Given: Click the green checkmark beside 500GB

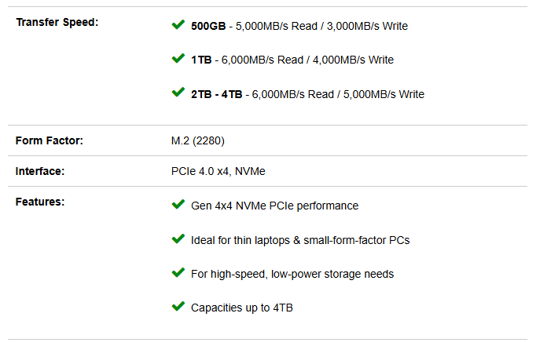Looking at the screenshot, I should [x=178, y=24].
